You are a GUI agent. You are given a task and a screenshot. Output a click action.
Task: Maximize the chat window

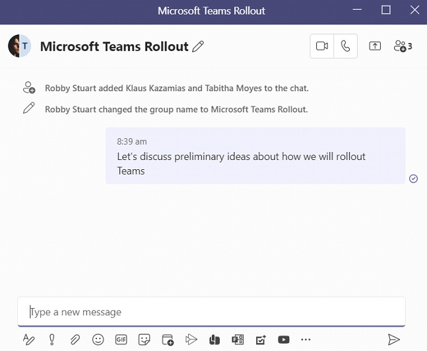pos(385,11)
